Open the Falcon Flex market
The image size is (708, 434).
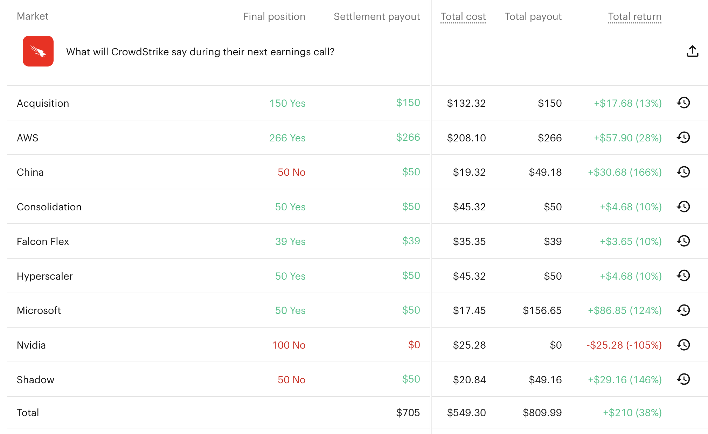tap(43, 241)
